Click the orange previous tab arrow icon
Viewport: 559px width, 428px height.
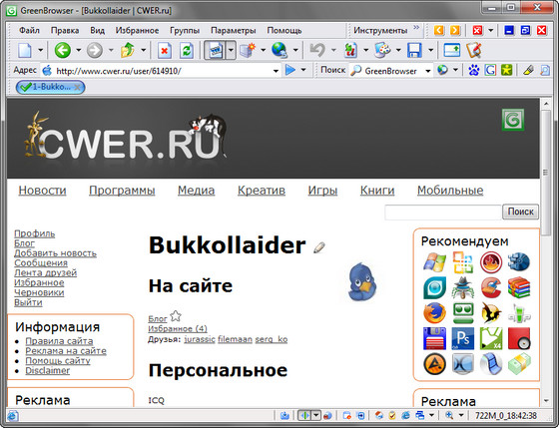click(x=439, y=30)
